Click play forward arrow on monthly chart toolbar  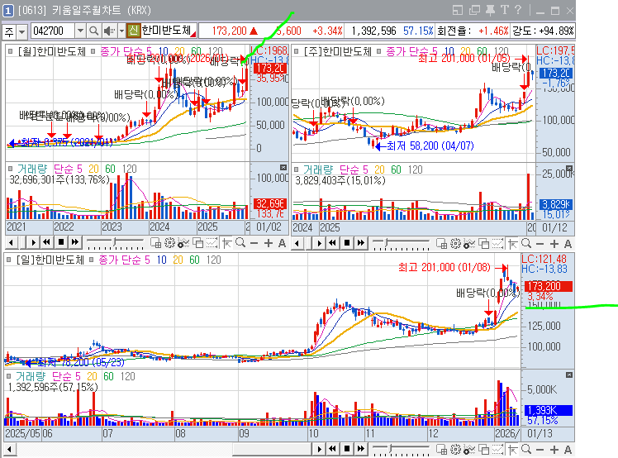[x=33, y=242]
